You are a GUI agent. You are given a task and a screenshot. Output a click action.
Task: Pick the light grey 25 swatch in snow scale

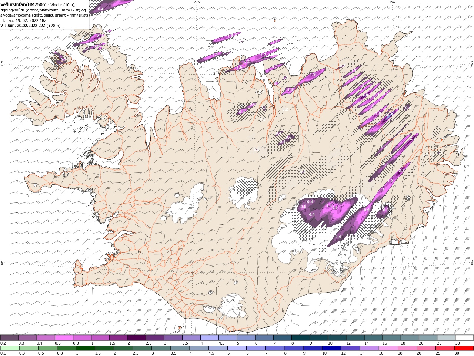tap(446, 338)
